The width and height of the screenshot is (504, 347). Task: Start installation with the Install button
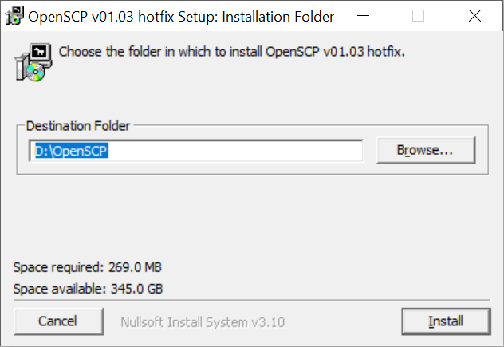[446, 321]
